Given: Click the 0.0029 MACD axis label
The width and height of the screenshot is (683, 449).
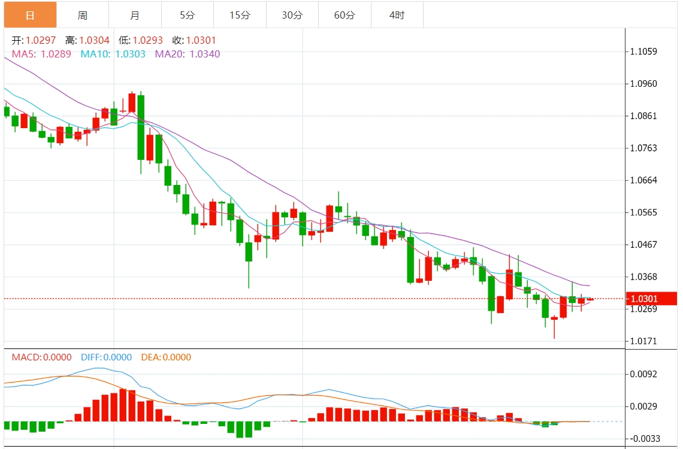Looking at the screenshot, I should [x=643, y=406].
